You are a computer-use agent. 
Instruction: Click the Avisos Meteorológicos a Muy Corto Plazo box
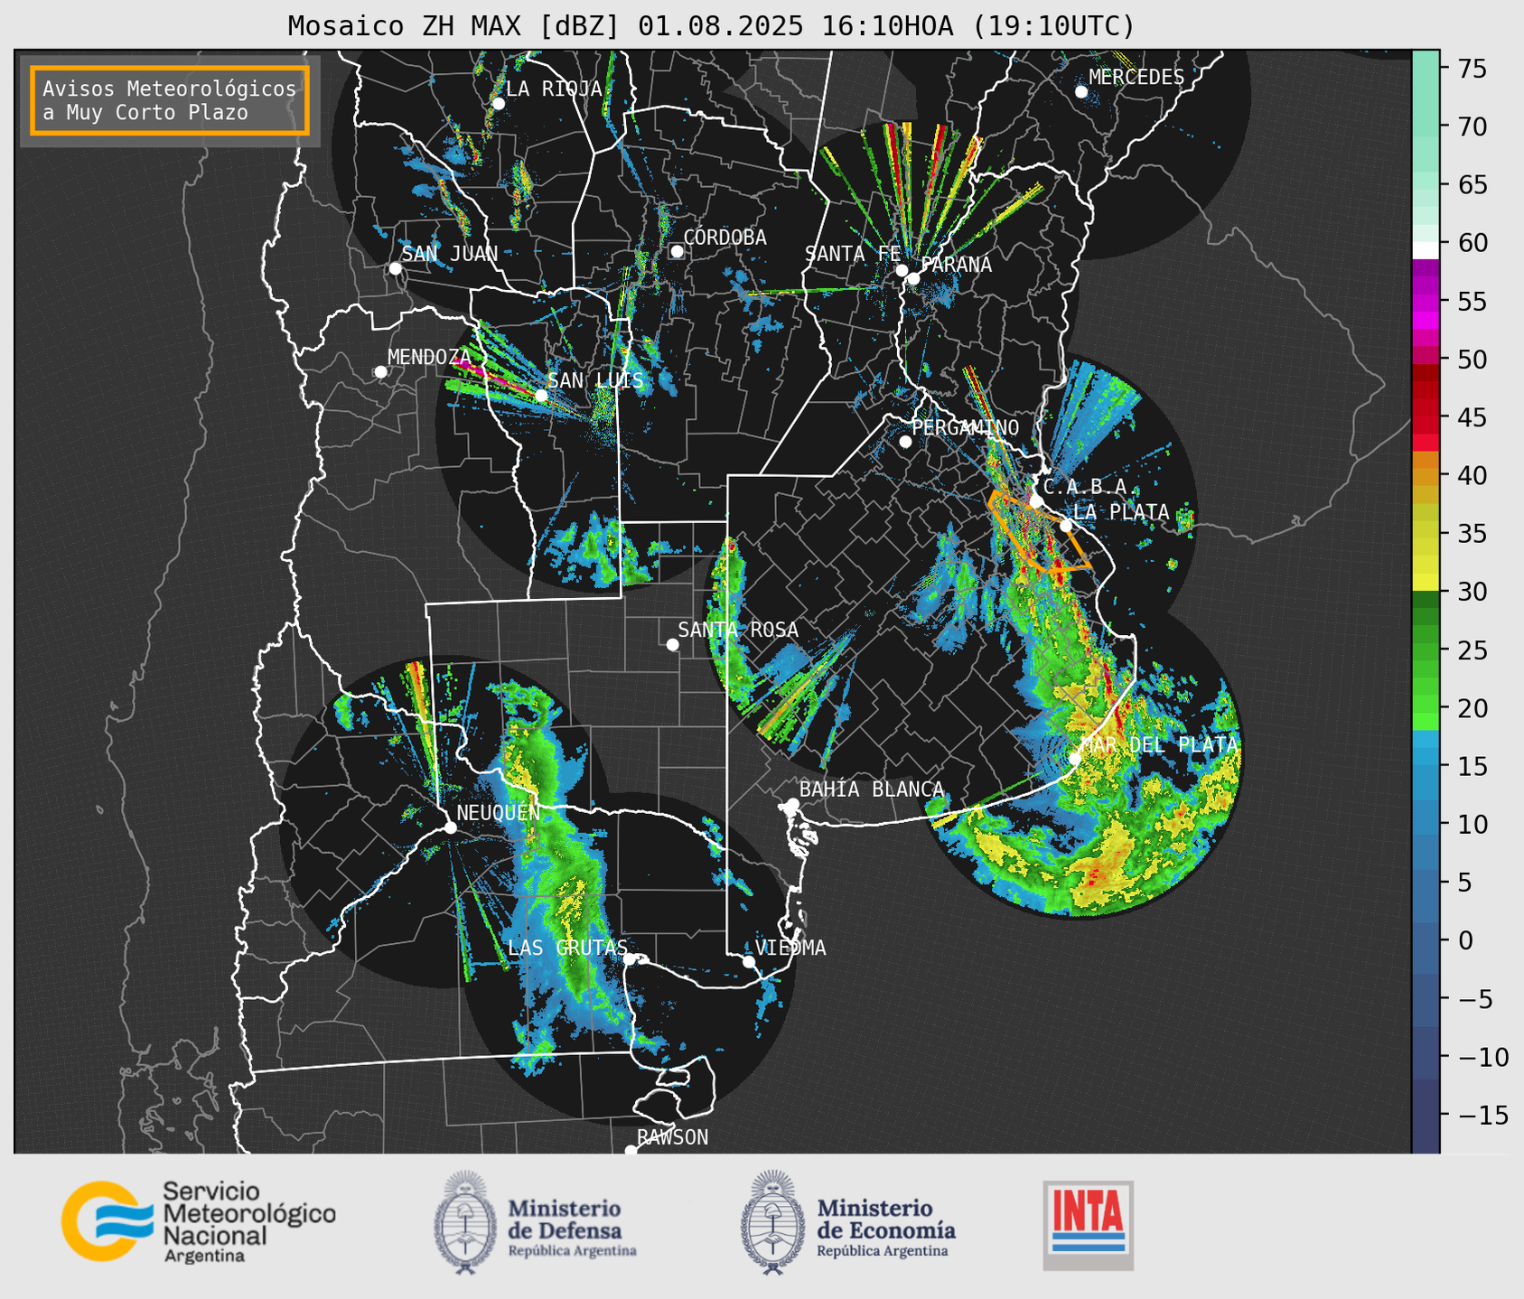(x=170, y=100)
